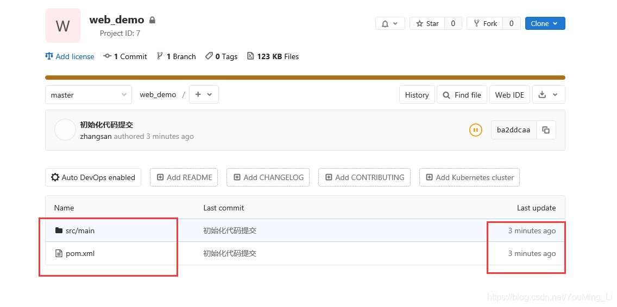Open the last commit message for src/main
Viewport: 617px width, 307px height.
click(230, 231)
